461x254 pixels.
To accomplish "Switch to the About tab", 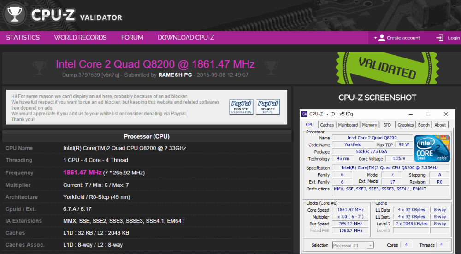I will click(440, 125).
